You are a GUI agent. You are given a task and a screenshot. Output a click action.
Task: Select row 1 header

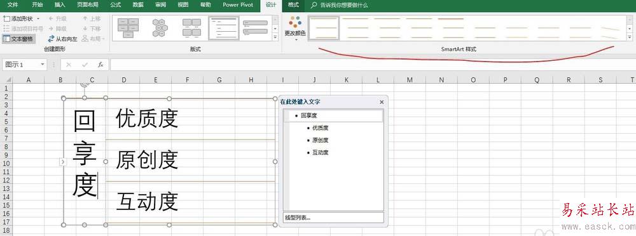pyautogui.click(x=6, y=88)
